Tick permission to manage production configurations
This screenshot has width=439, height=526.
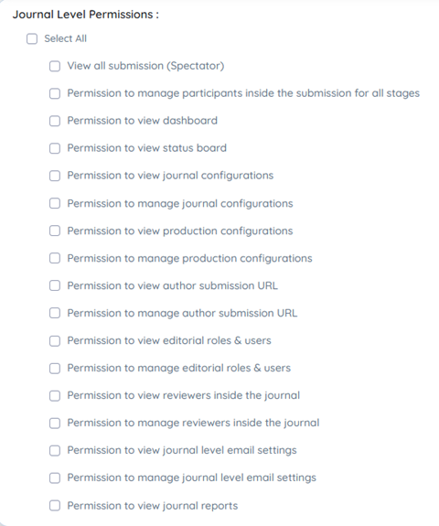[55, 258]
